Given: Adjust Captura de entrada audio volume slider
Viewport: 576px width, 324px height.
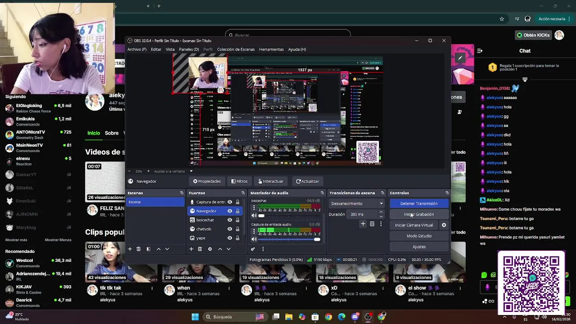Looking at the screenshot, I should [x=289, y=239].
